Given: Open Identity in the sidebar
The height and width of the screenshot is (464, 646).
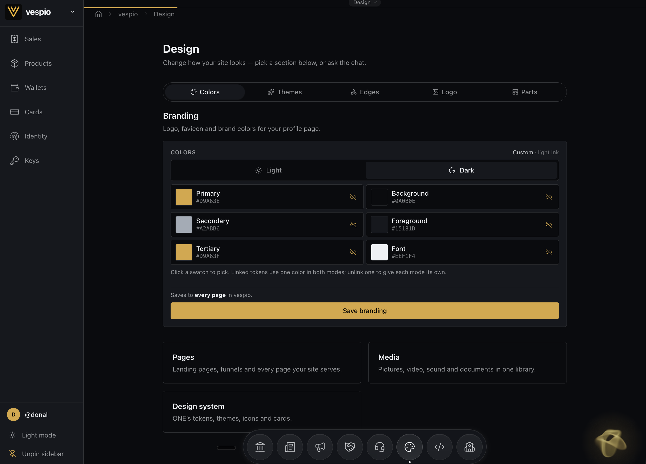Looking at the screenshot, I should tap(42, 136).
